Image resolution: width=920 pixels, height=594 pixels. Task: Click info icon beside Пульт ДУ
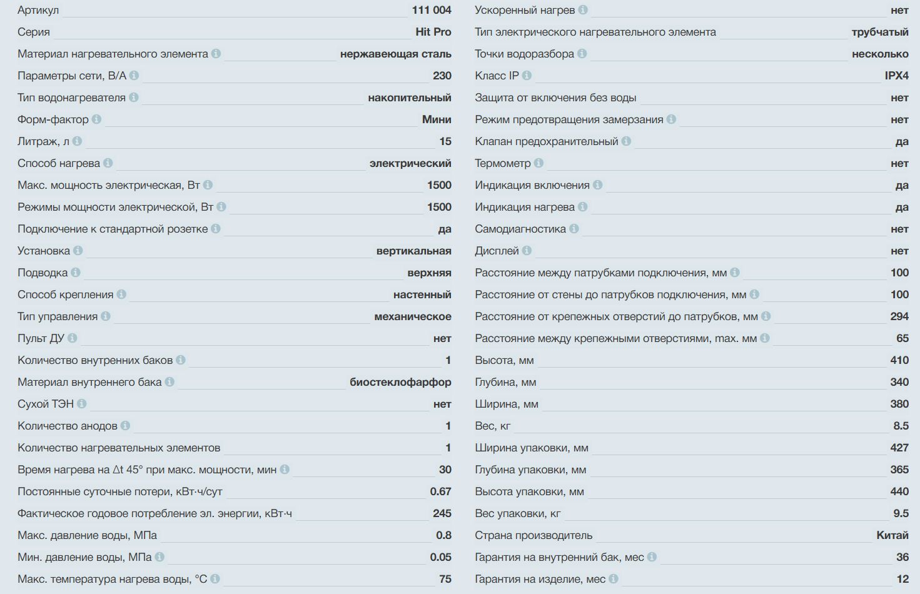click(x=72, y=338)
